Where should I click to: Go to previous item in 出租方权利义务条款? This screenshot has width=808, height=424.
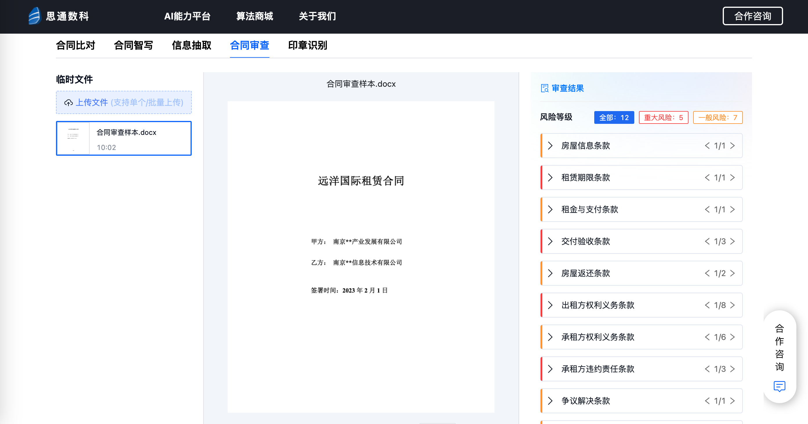coord(707,305)
